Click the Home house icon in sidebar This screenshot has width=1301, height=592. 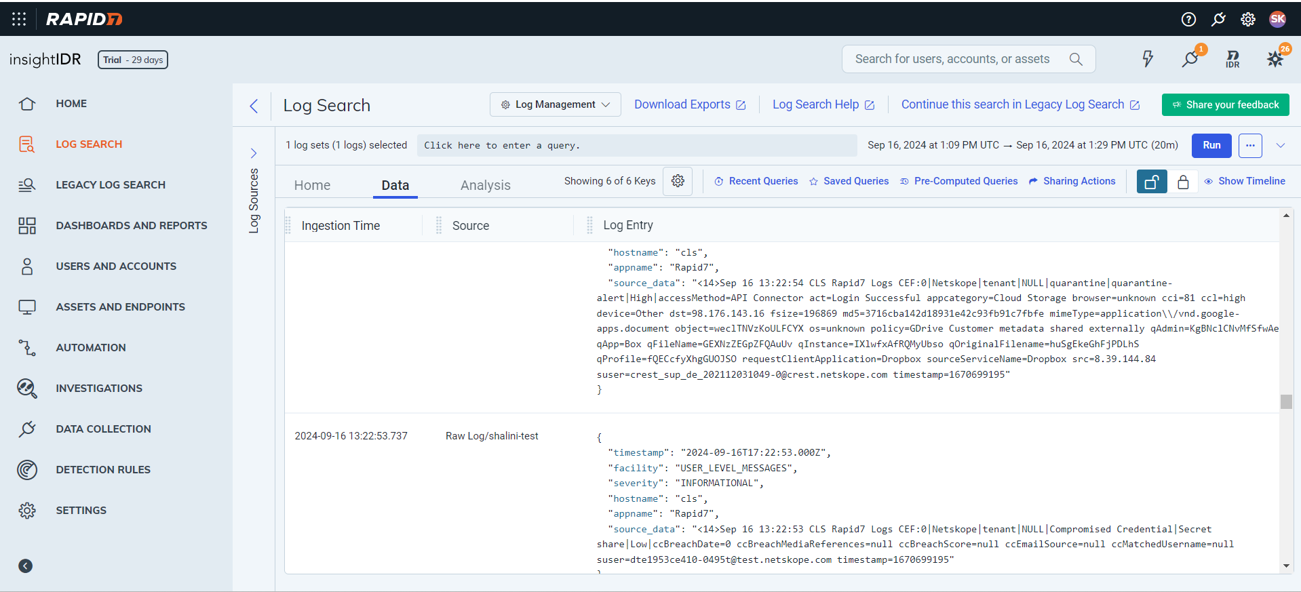coord(27,104)
